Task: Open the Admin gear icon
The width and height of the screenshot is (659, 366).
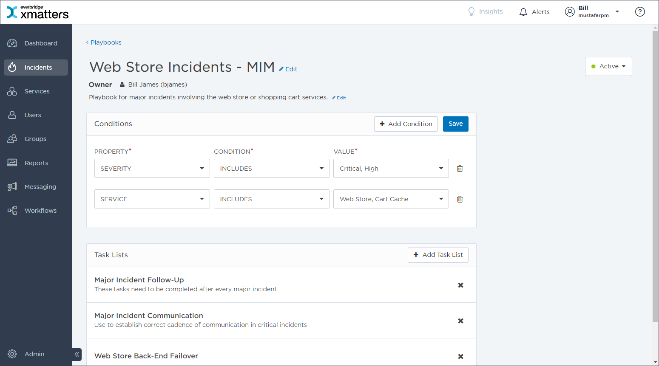Action: 12,354
